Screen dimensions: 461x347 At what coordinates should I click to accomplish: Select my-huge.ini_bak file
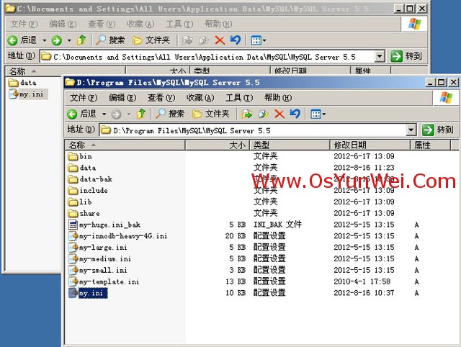[104, 225]
